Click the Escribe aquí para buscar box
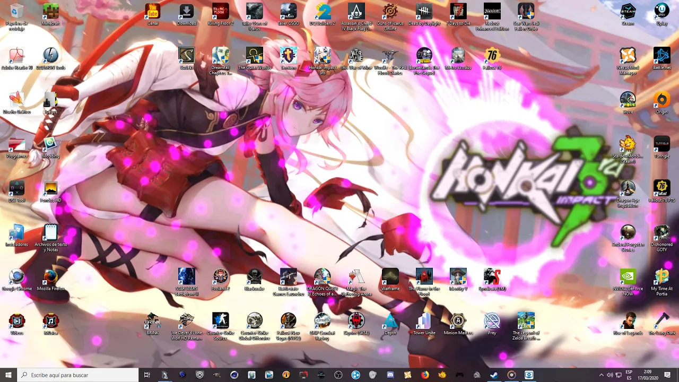Viewport: 679px width, 382px height. tap(78, 375)
